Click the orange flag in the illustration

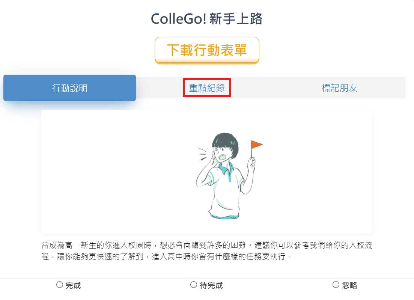coord(256,145)
